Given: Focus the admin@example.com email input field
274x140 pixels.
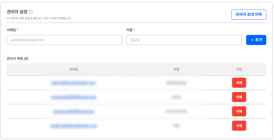Looking at the screenshot, I should pos(64,40).
